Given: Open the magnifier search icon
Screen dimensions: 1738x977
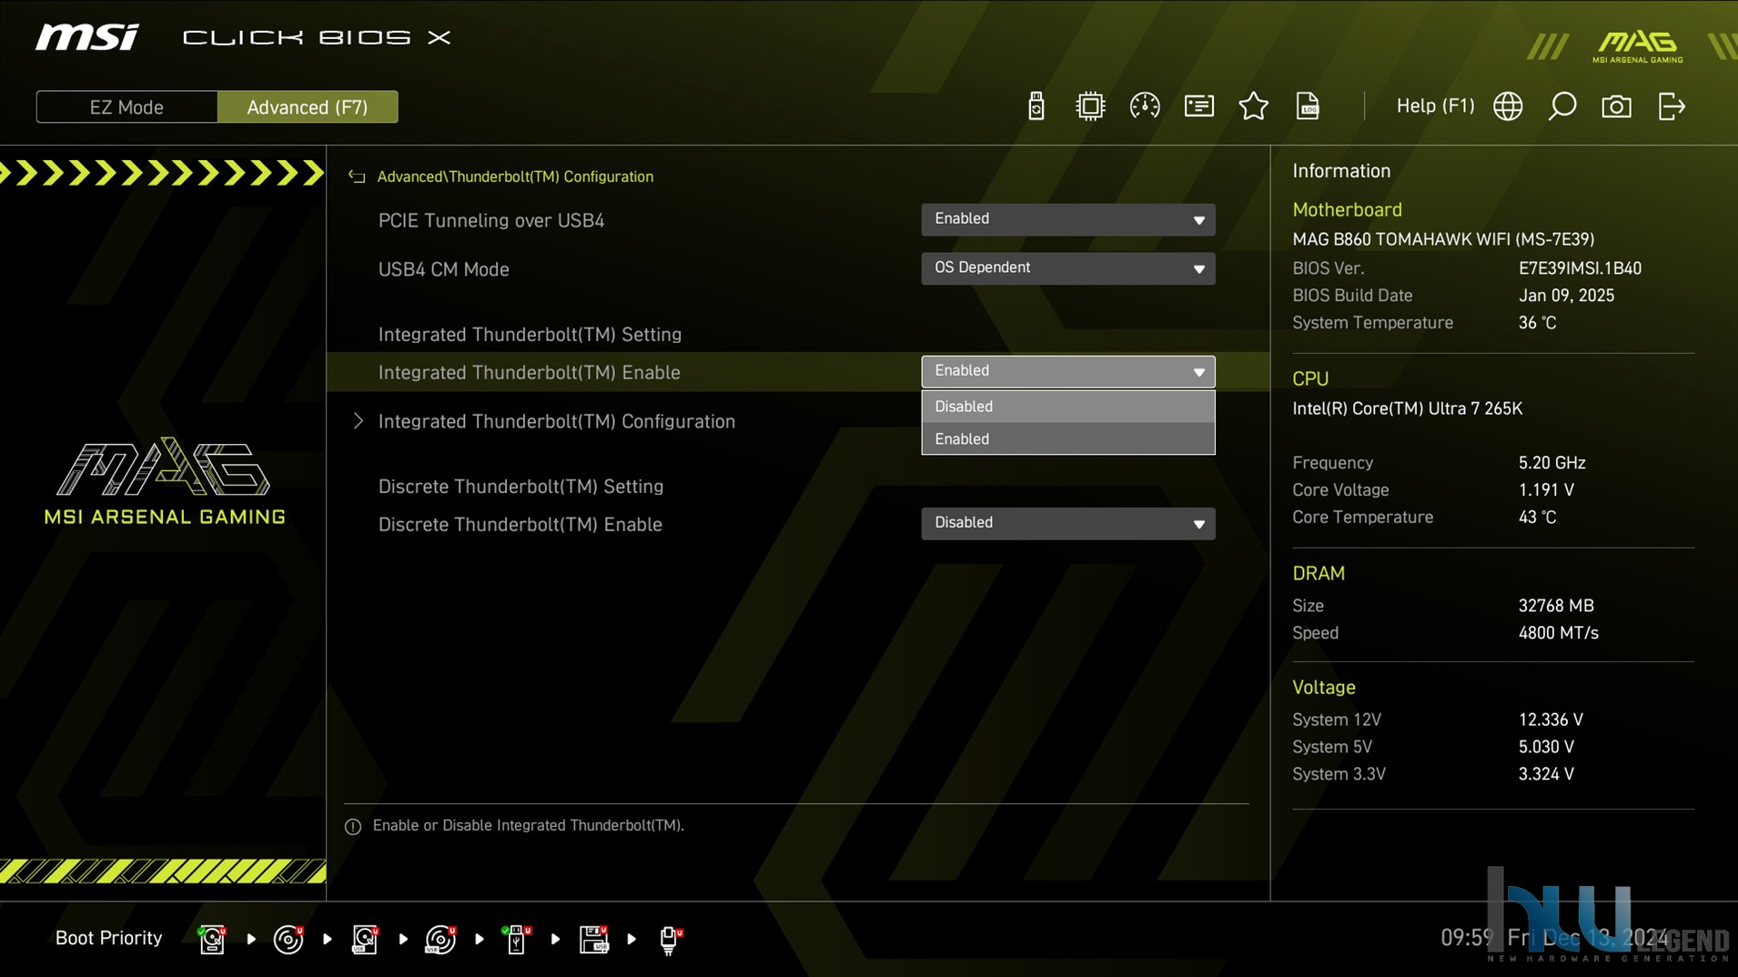Looking at the screenshot, I should pos(1562,106).
